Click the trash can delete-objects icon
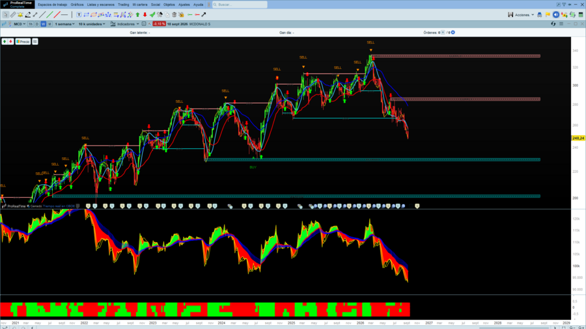This screenshot has width=586, height=329. [174, 15]
